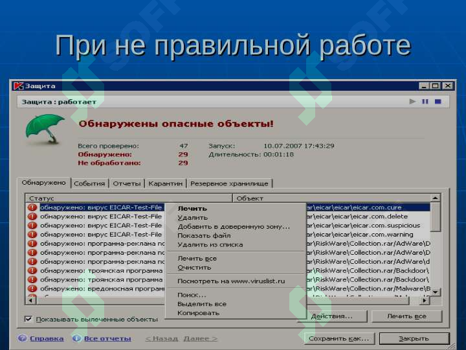Image resolution: width=466 pixels, height=350 pixels.
Task: Select Удалить из списка menu entry
Action: (x=236, y=244)
